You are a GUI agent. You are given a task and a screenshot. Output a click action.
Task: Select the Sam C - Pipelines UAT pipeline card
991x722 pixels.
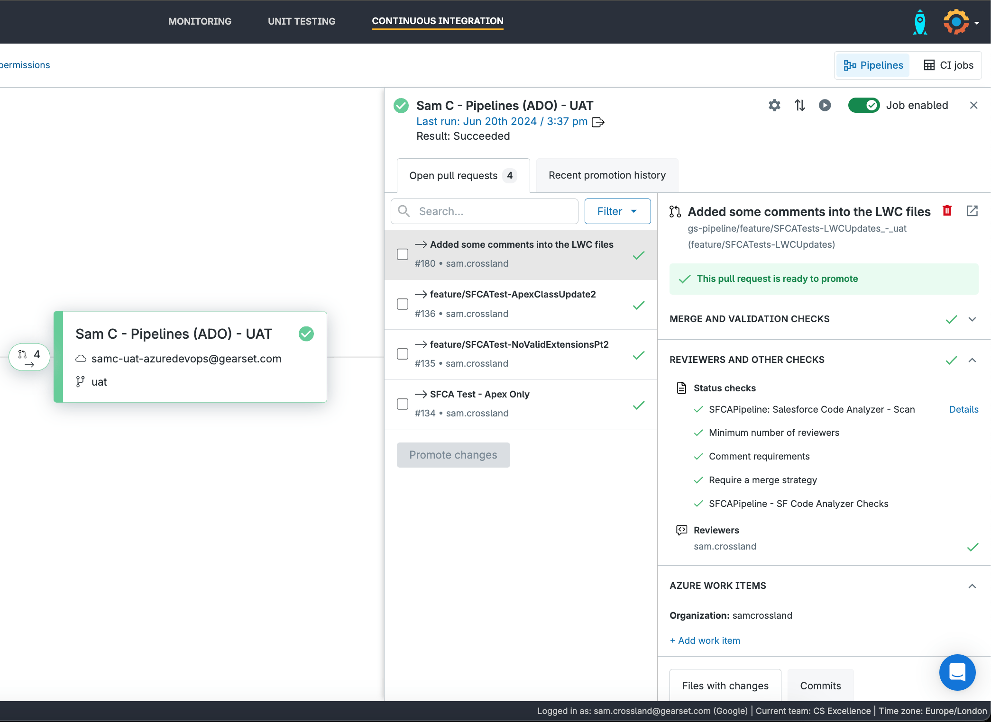coord(190,357)
